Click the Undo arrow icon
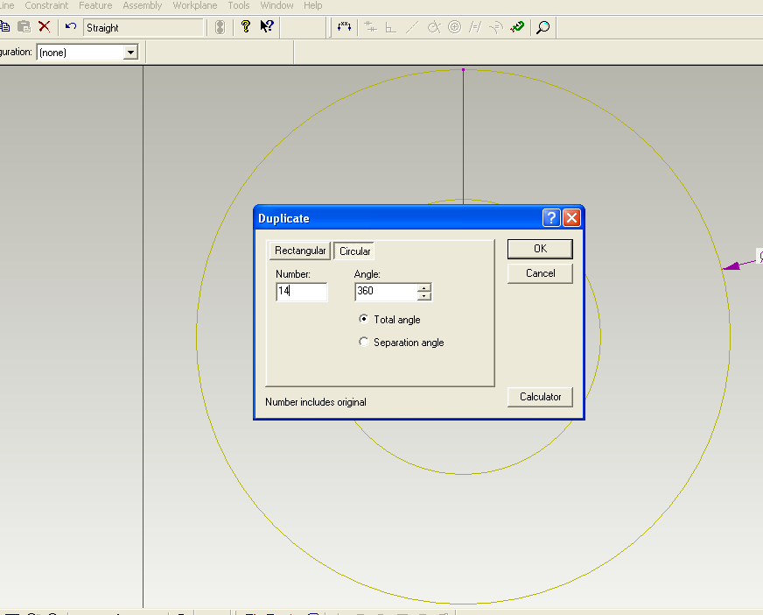763x615 pixels. pos(71,26)
